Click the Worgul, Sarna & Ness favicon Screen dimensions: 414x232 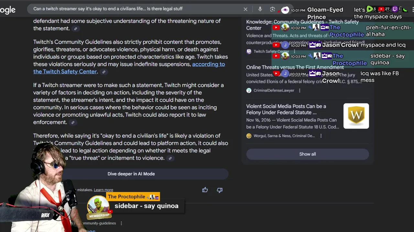[249, 136]
